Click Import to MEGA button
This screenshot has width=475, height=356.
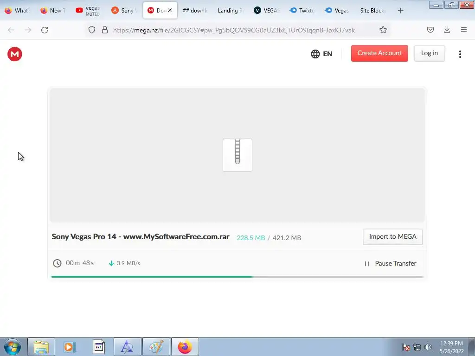click(392, 237)
